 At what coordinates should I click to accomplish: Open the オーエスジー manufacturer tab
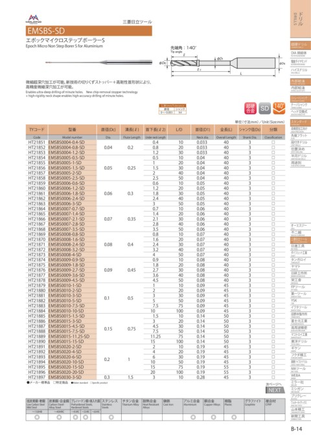pos(301,226)
